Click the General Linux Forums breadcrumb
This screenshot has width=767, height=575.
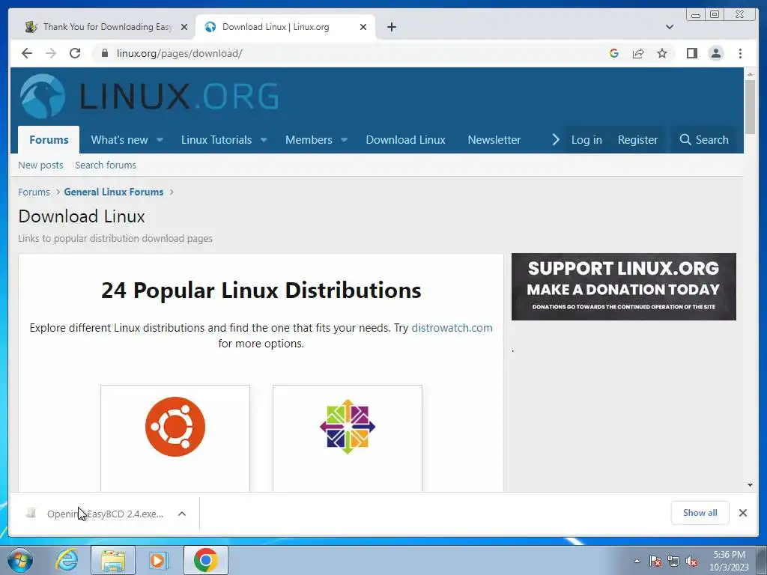point(114,192)
